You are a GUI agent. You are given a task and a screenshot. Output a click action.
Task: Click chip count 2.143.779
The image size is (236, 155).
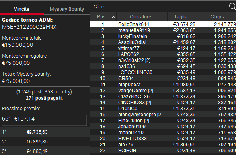point(225,24)
